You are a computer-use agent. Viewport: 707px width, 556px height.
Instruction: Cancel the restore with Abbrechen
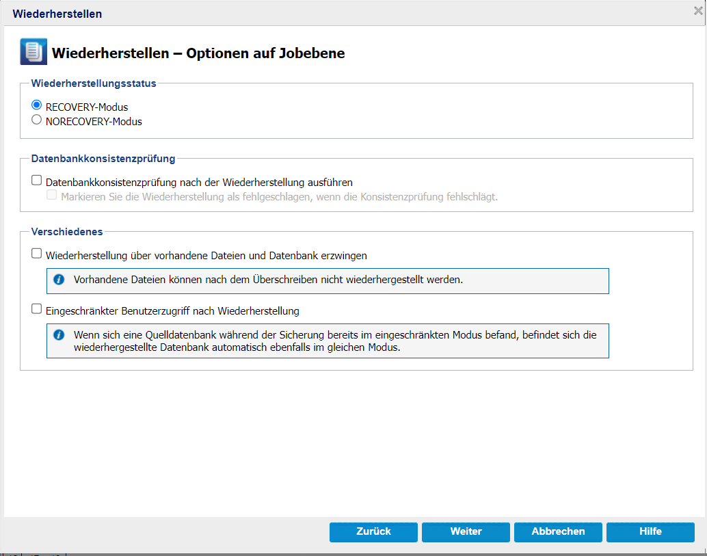coord(558,531)
